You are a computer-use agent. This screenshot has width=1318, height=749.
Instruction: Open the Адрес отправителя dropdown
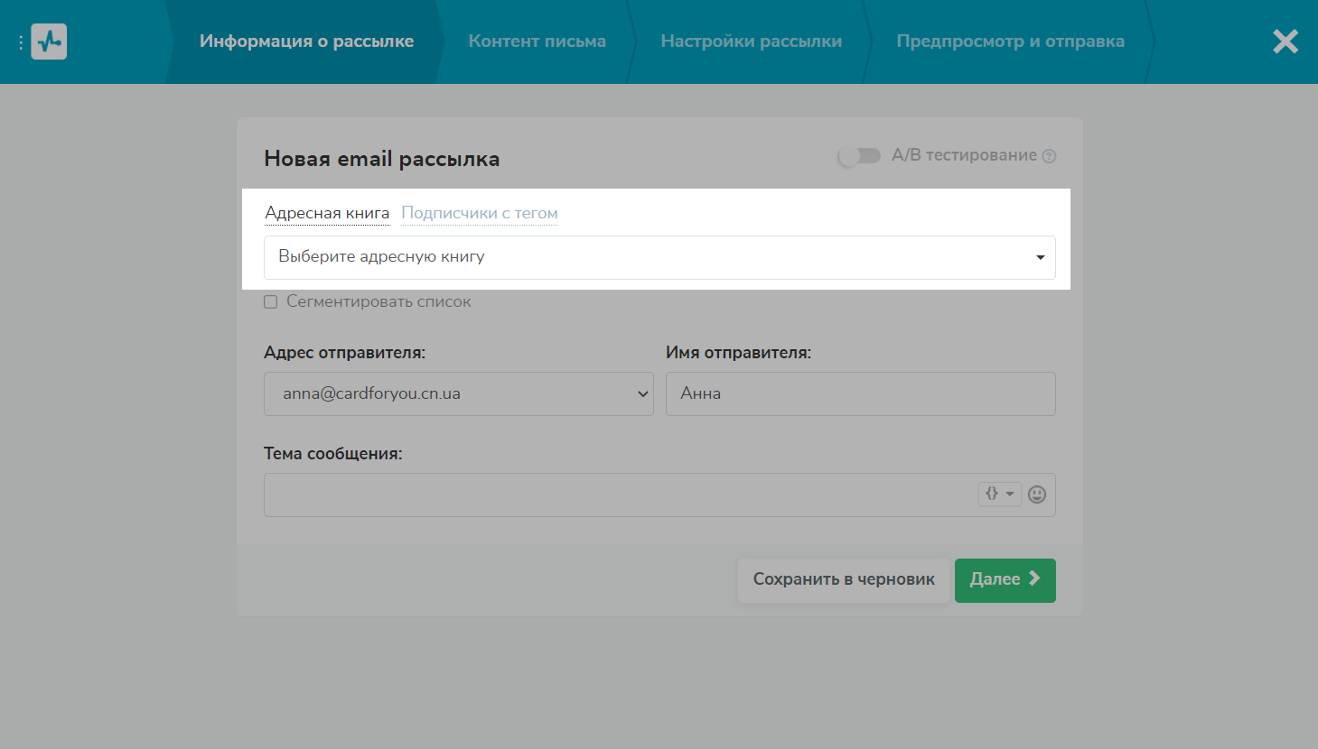[x=458, y=394]
